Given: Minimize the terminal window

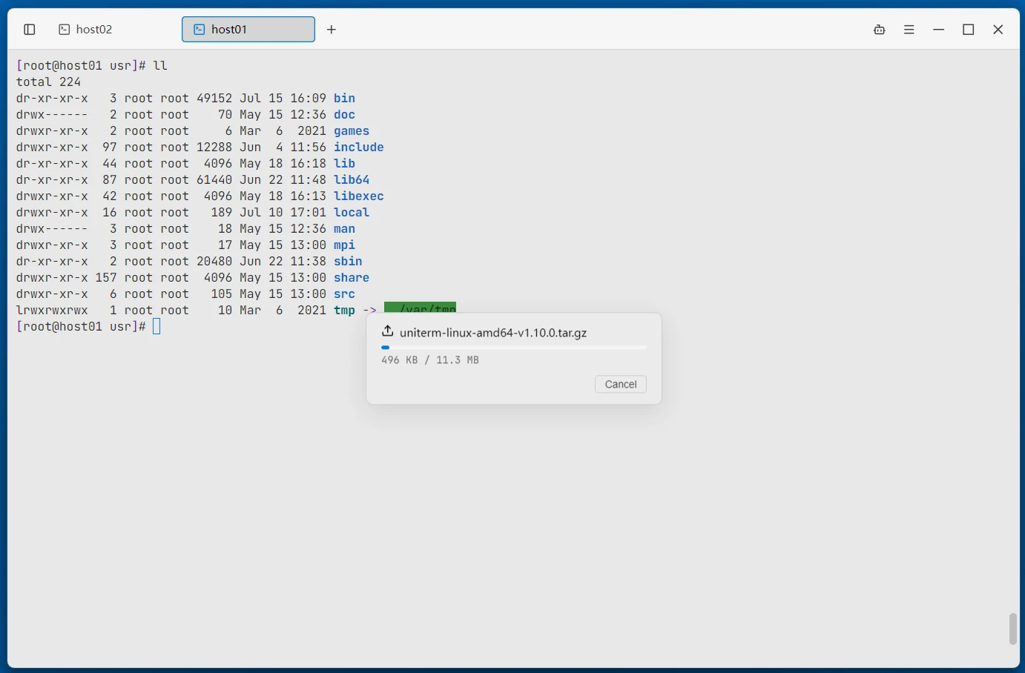Looking at the screenshot, I should tap(939, 30).
